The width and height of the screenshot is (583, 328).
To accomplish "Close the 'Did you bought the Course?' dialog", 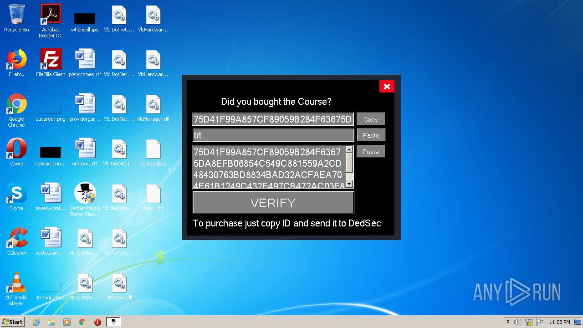I will (x=387, y=87).
